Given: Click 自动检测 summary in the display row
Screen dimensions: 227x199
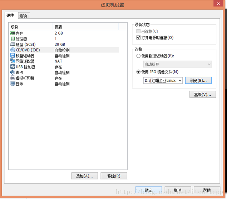Looking at the screenshot, I should coord(62,84).
